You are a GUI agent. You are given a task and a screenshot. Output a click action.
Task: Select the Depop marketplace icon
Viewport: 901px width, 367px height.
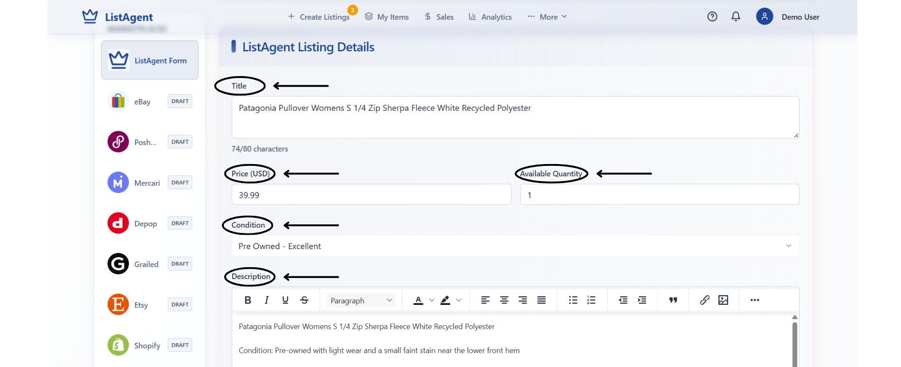click(118, 223)
